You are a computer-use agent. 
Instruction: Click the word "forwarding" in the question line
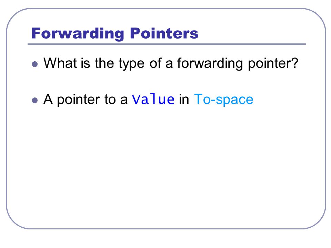pyautogui.click(x=210, y=64)
